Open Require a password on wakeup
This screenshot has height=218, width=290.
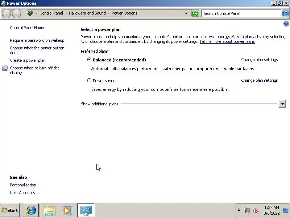point(37,40)
